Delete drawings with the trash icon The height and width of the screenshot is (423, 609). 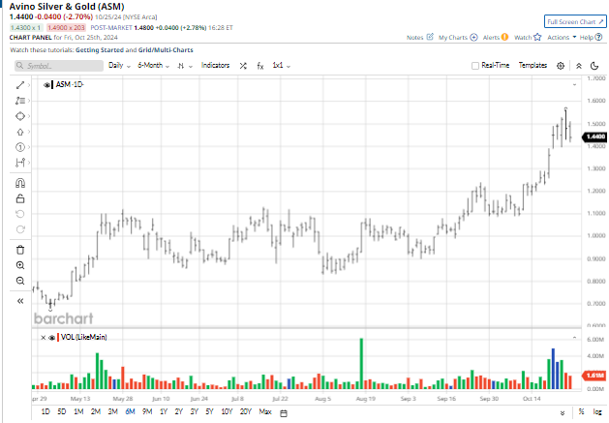[20, 250]
